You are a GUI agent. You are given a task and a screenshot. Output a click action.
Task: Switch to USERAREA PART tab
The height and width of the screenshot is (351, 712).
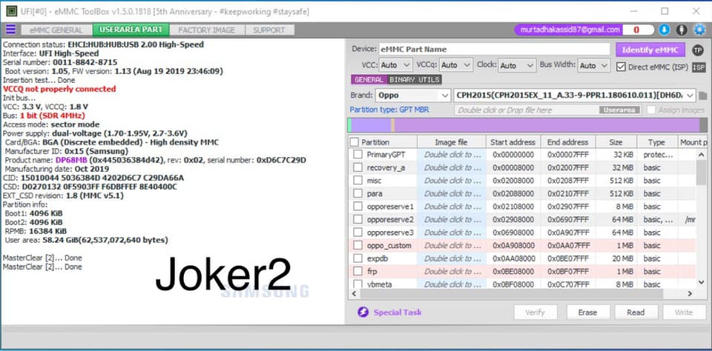click(131, 30)
